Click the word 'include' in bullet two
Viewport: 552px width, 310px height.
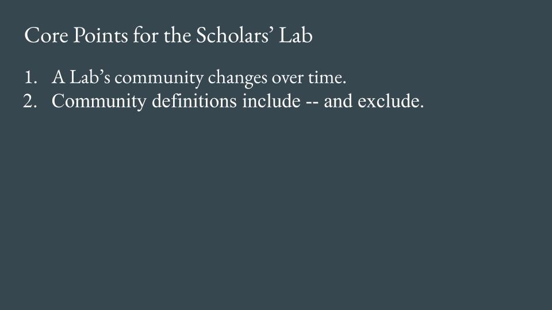(x=271, y=102)
